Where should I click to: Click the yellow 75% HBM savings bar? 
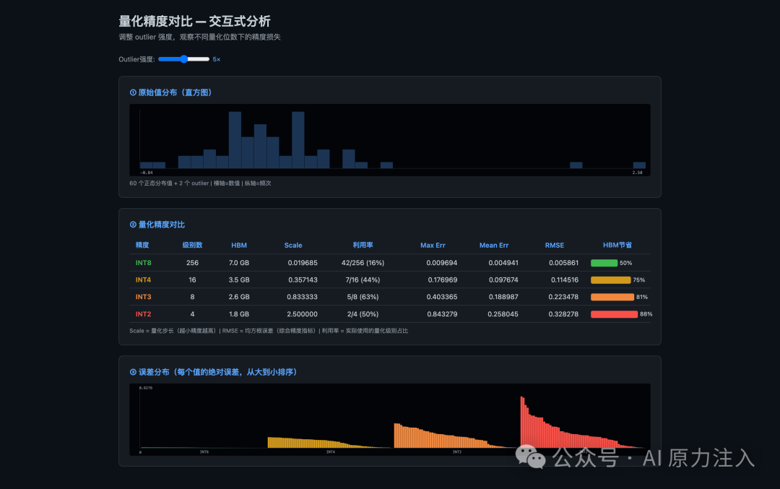tap(610, 280)
